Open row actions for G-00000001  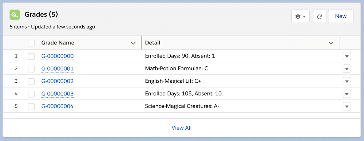click(x=347, y=69)
